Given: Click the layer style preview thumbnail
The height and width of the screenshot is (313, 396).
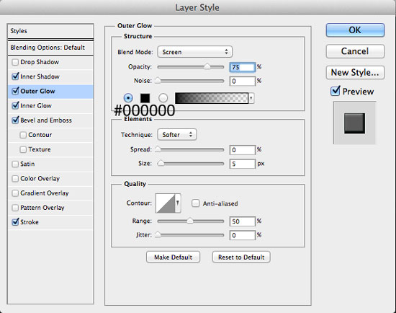Looking at the screenshot, I should click(354, 123).
